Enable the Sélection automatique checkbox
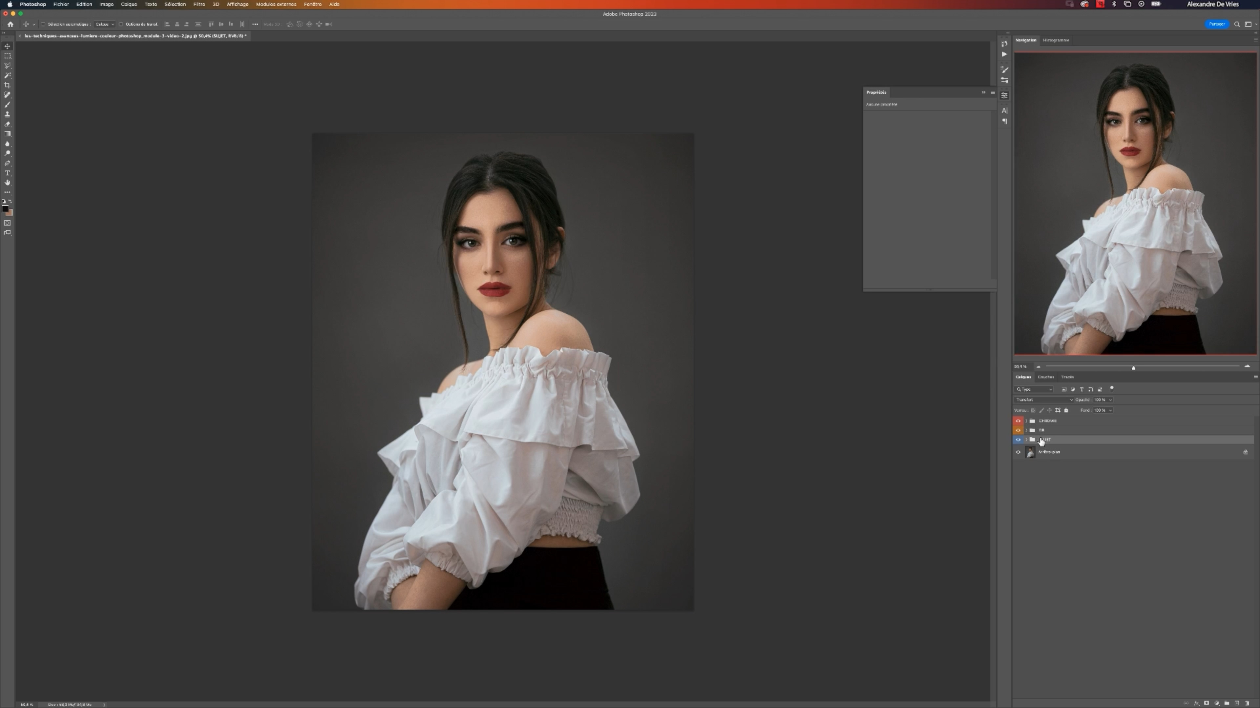 click(x=43, y=24)
